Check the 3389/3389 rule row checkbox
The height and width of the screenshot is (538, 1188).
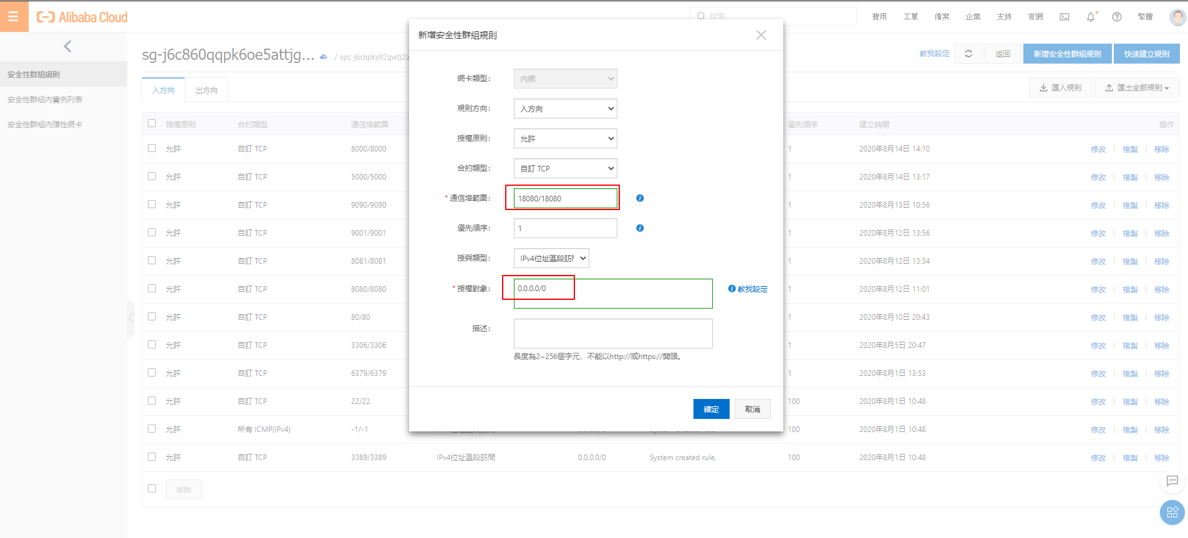(152, 457)
